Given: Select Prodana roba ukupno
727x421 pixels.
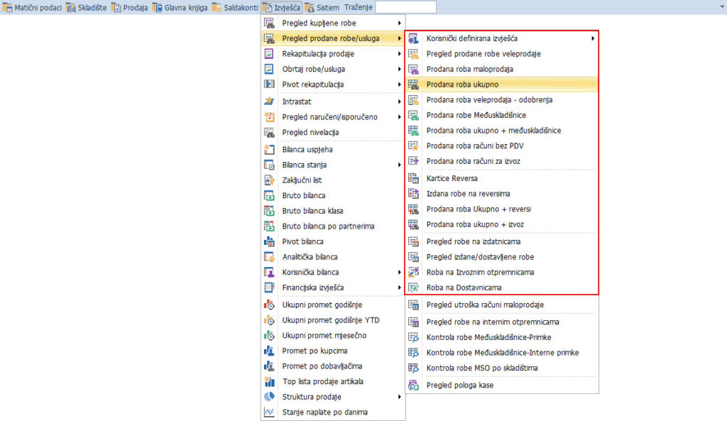Looking at the screenshot, I should [x=461, y=84].
